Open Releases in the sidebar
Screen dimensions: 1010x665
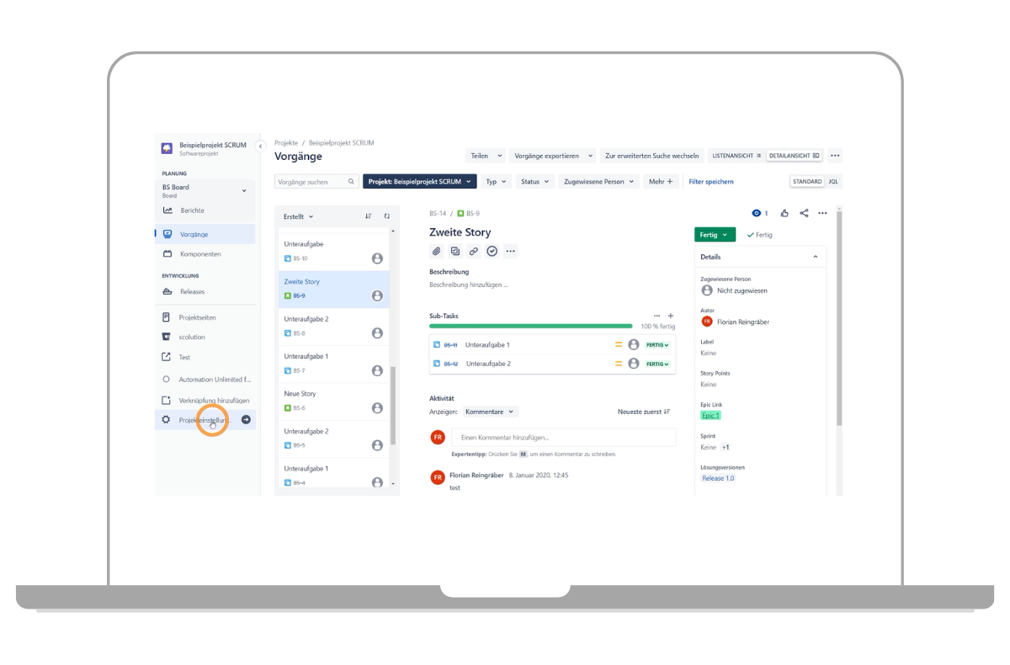click(x=192, y=292)
